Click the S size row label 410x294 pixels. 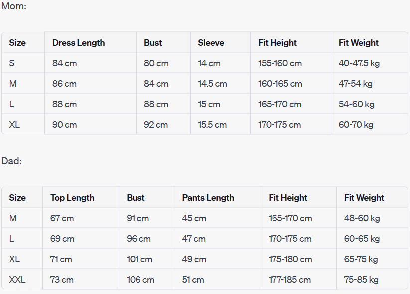[12, 63]
